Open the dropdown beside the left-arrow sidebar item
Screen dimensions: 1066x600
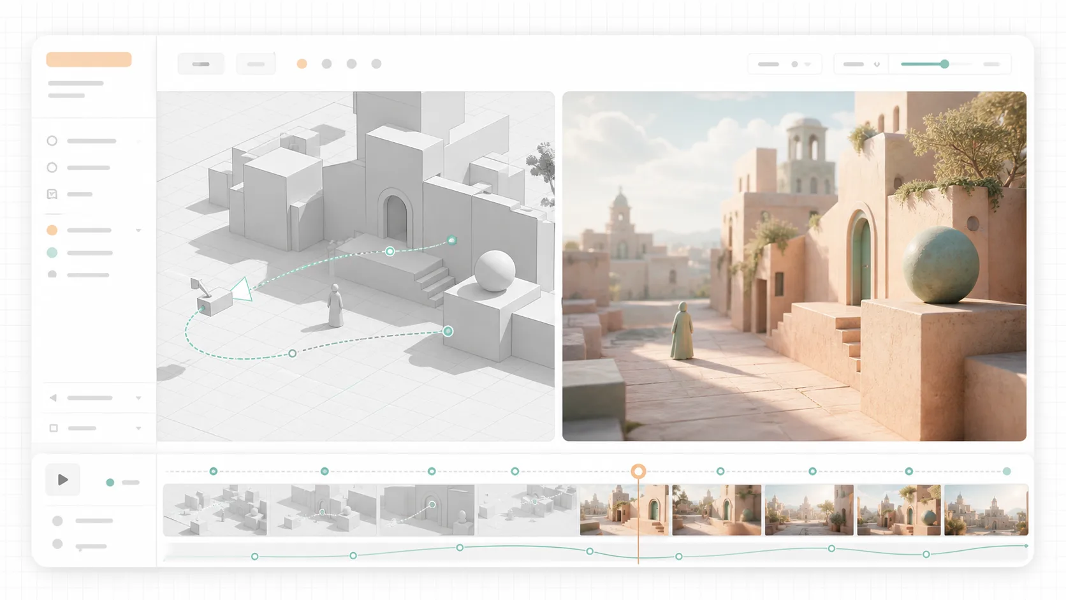138,398
